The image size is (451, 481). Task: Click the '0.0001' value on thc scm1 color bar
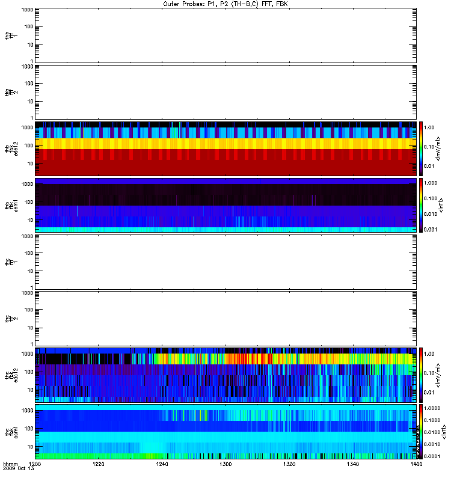click(x=432, y=456)
